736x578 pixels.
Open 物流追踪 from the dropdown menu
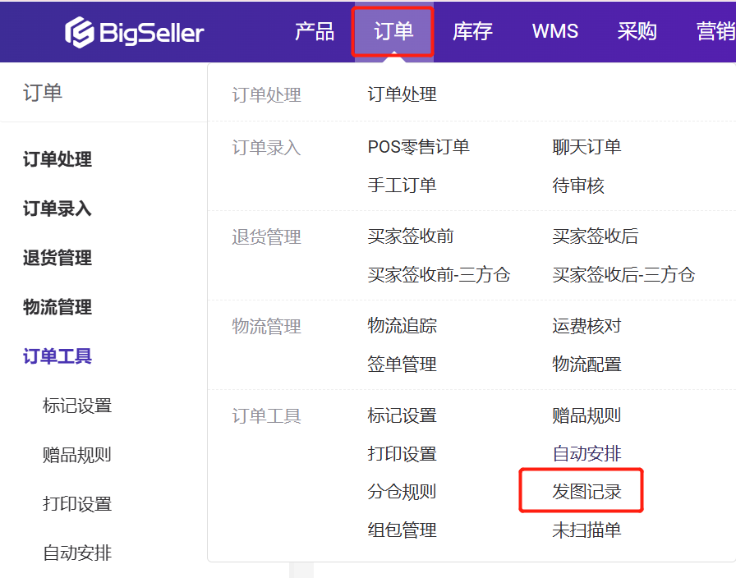click(402, 326)
